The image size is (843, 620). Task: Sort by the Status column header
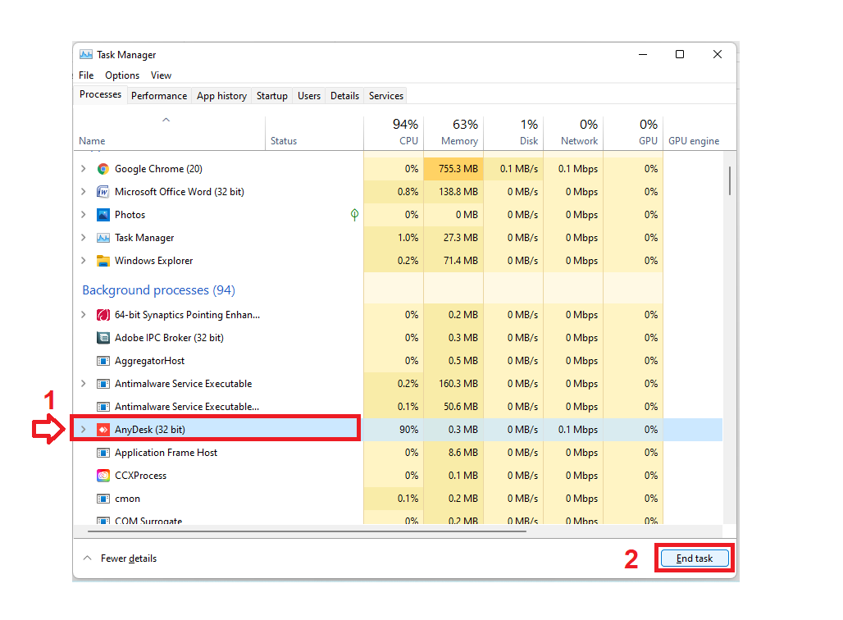(x=314, y=134)
